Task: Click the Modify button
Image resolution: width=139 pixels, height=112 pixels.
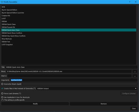Action: pos(35,104)
